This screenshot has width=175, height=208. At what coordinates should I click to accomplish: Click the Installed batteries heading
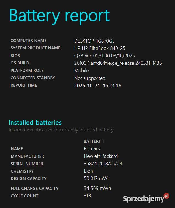coord(35,122)
